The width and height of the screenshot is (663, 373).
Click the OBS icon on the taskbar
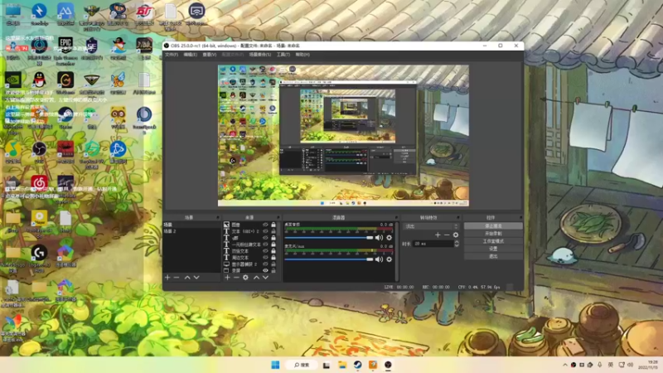click(x=388, y=365)
